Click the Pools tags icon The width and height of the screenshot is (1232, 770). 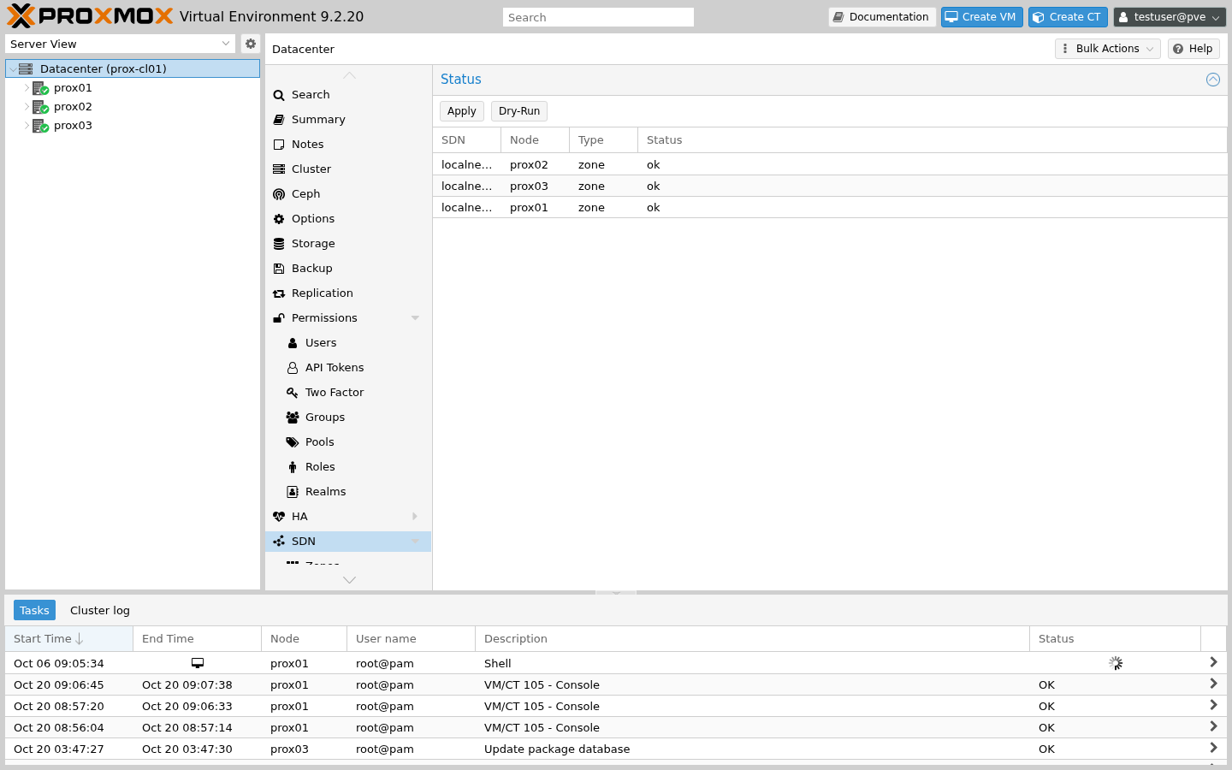click(293, 442)
